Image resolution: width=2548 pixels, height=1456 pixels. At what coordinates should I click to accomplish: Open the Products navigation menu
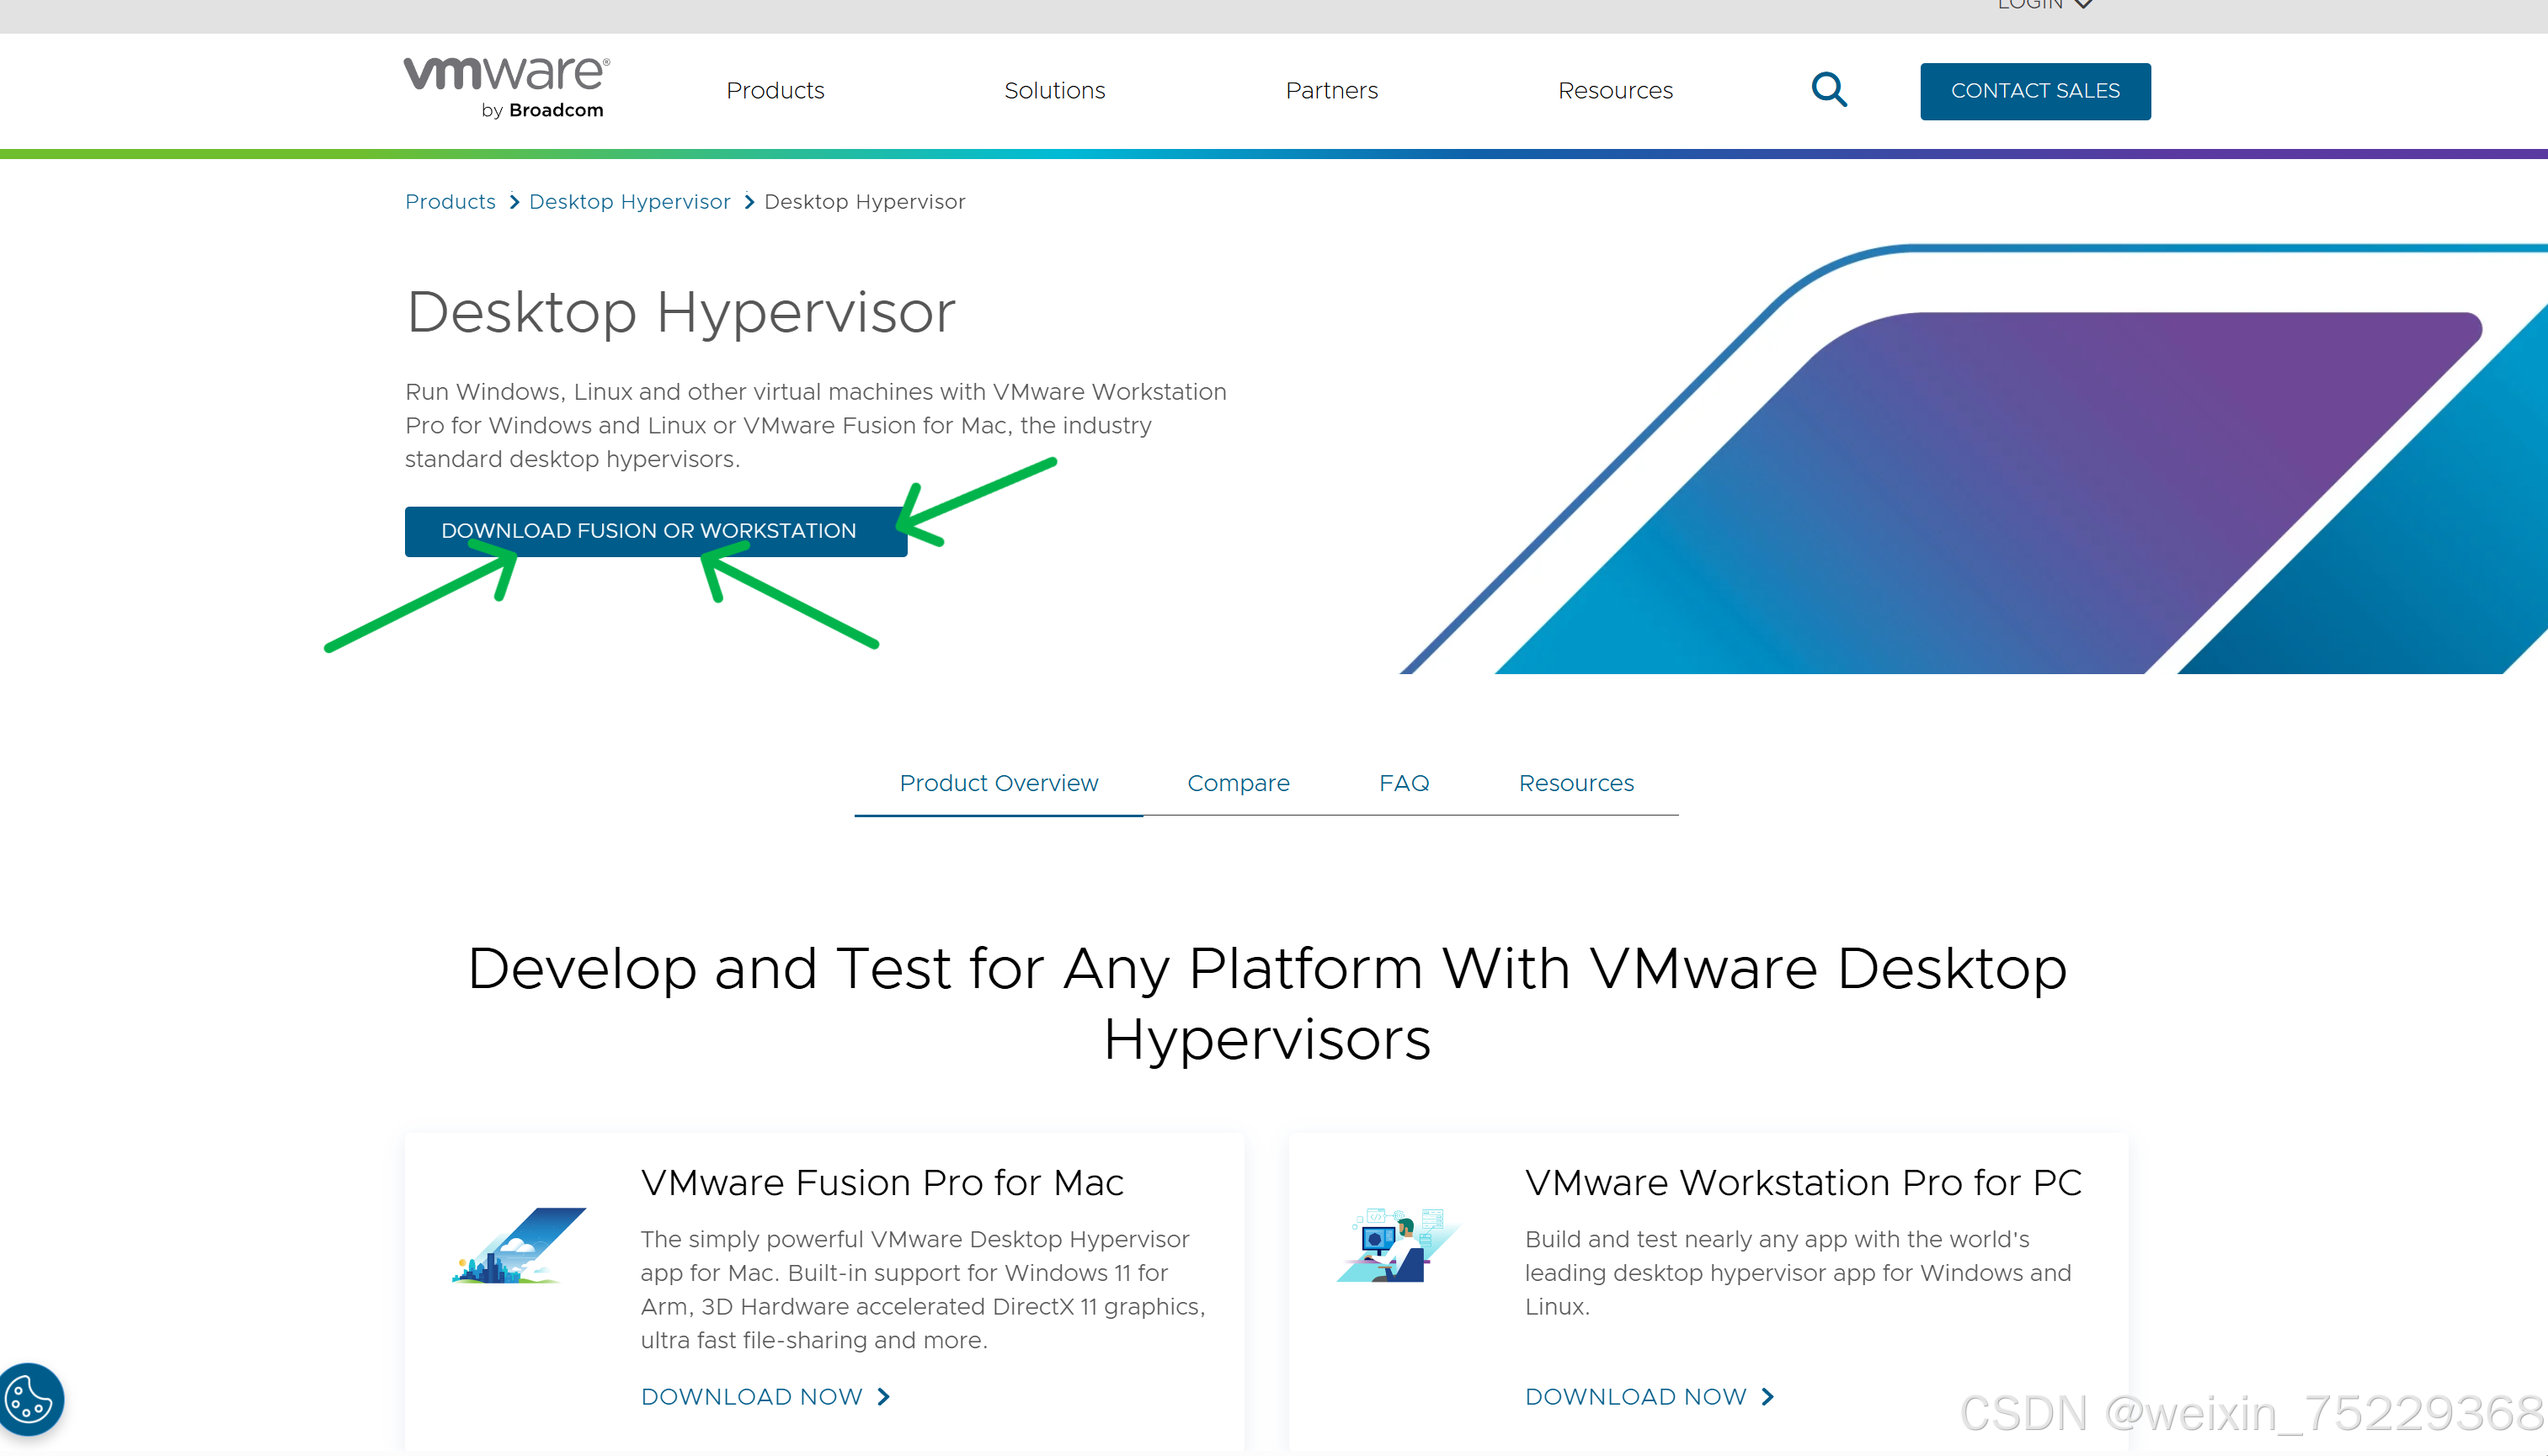click(x=776, y=91)
